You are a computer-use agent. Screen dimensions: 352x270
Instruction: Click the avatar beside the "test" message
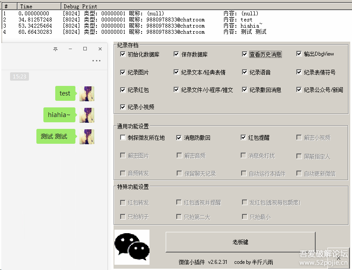[x=87, y=93]
